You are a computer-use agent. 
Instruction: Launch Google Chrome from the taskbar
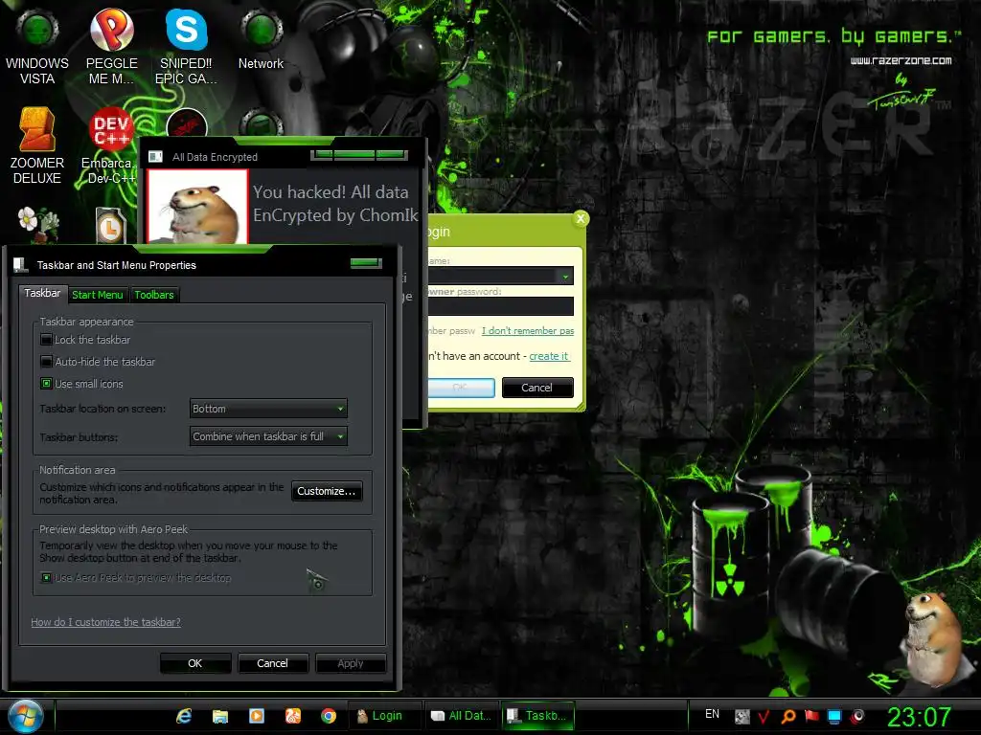click(329, 716)
